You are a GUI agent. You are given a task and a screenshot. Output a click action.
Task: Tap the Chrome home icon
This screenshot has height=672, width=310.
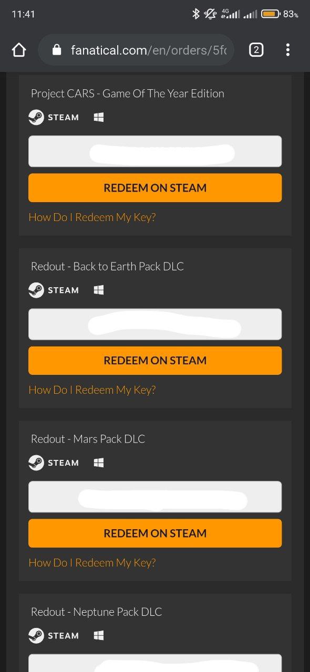(x=19, y=50)
